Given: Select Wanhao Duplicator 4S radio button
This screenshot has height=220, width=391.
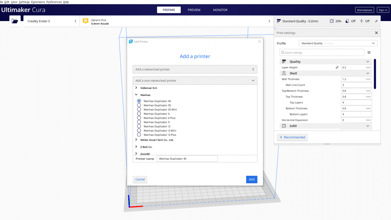Looking at the screenshot, I should pos(139,101).
